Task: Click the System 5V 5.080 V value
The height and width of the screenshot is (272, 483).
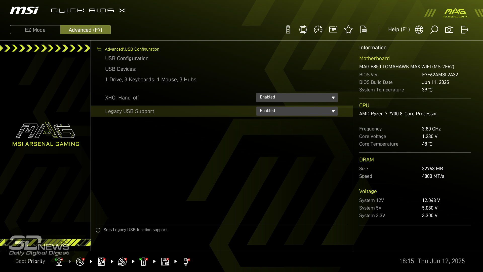Action: (x=430, y=208)
